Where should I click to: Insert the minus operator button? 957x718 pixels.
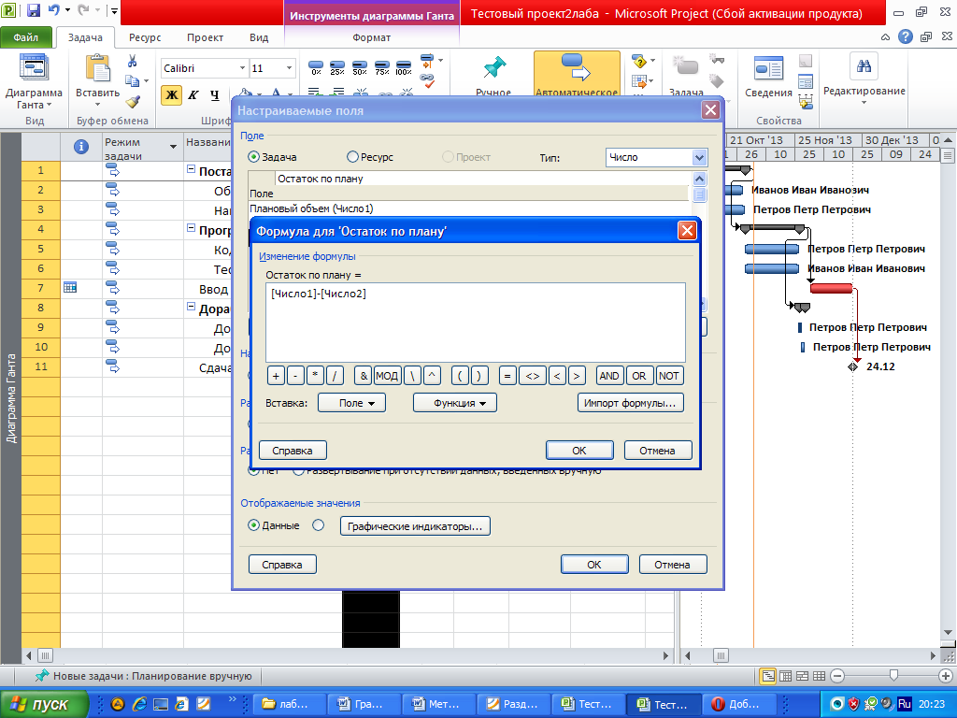pyautogui.click(x=295, y=376)
